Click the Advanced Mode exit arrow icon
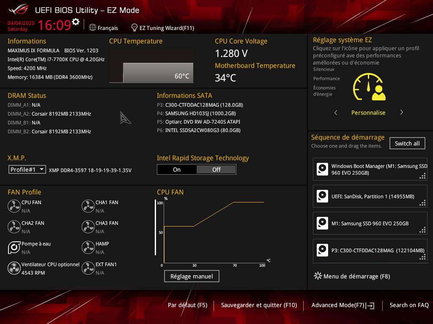Image resolution: width=433 pixels, height=324 pixels. pos(370,305)
